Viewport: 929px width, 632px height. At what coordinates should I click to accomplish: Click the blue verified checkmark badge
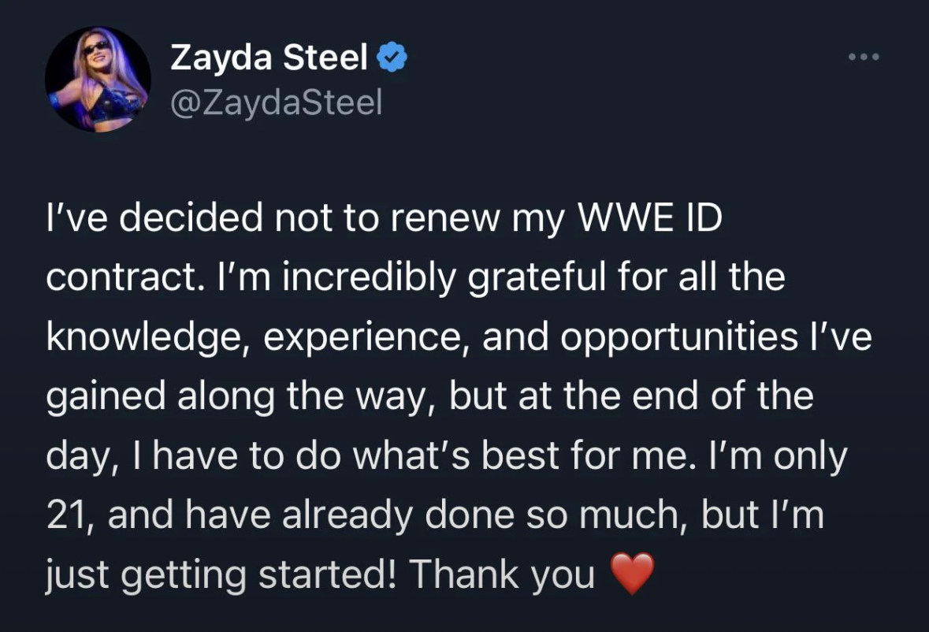pyautogui.click(x=392, y=58)
